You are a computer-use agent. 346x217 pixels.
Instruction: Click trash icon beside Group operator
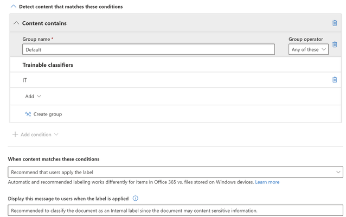point(335,44)
